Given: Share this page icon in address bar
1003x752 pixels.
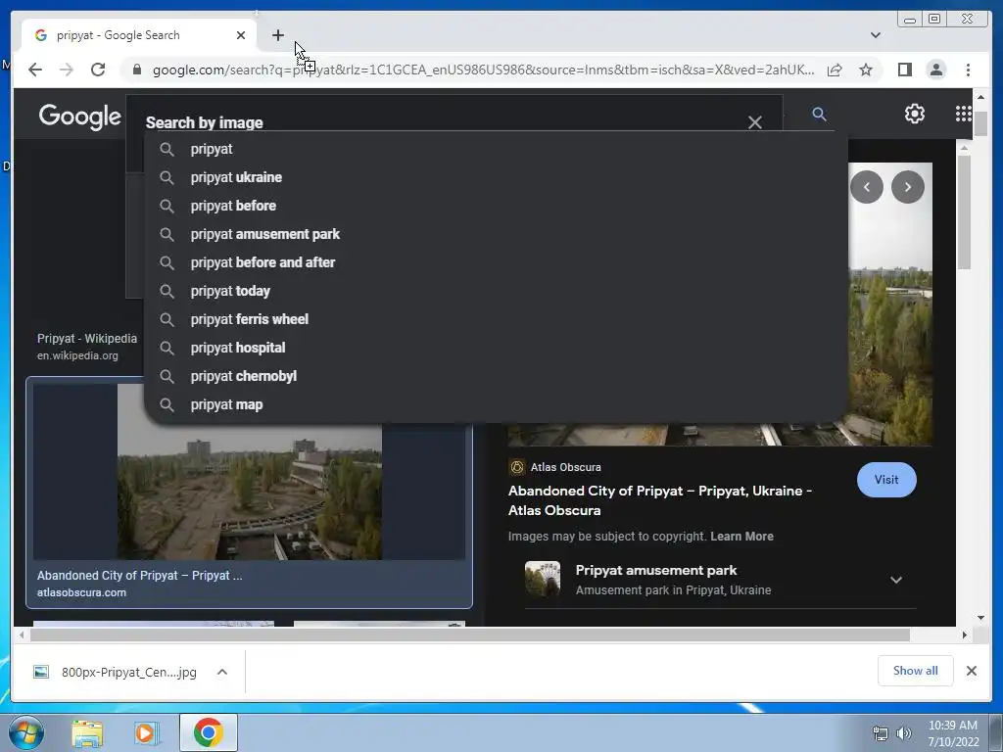Looking at the screenshot, I should (x=835, y=70).
